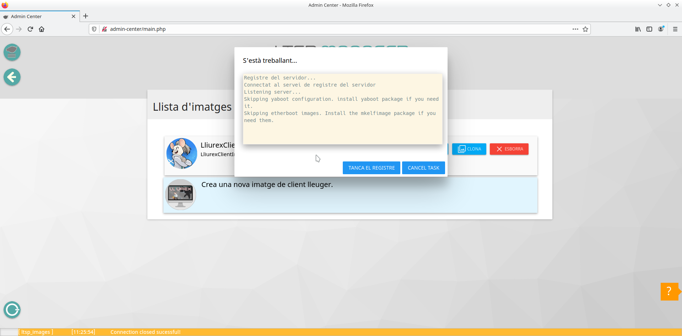Open the orange help question mark

pos(669,291)
